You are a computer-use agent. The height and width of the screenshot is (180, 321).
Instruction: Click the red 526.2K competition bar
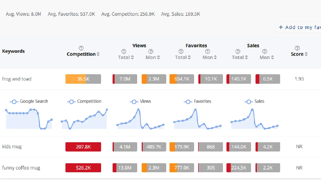click(83, 168)
